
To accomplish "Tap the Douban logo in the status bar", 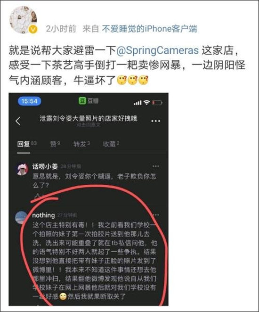I will click(89, 101).
